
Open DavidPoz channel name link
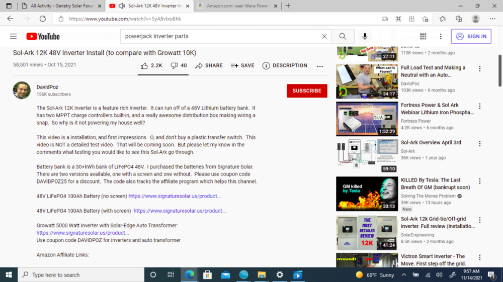click(x=47, y=87)
